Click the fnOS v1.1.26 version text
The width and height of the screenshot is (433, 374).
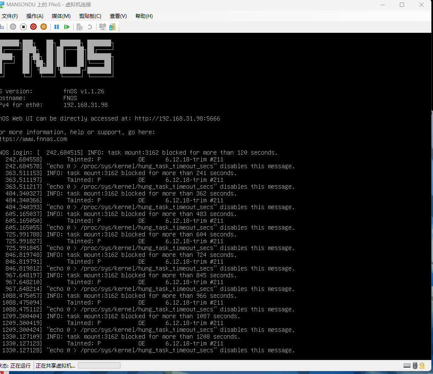(x=84, y=91)
